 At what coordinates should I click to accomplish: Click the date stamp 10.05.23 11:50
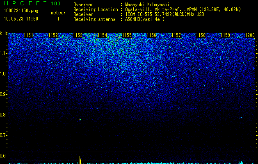click(21, 19)
